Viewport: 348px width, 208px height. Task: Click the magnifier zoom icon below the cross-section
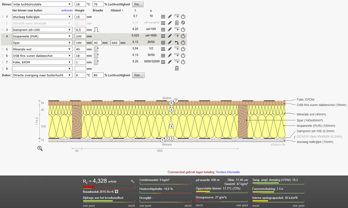click(40, 149)
